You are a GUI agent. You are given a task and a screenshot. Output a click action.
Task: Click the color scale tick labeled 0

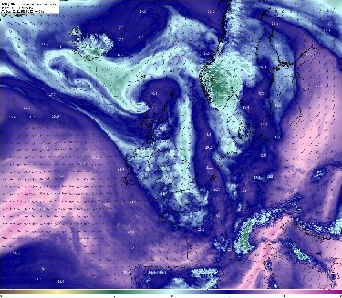click(1, 296)
